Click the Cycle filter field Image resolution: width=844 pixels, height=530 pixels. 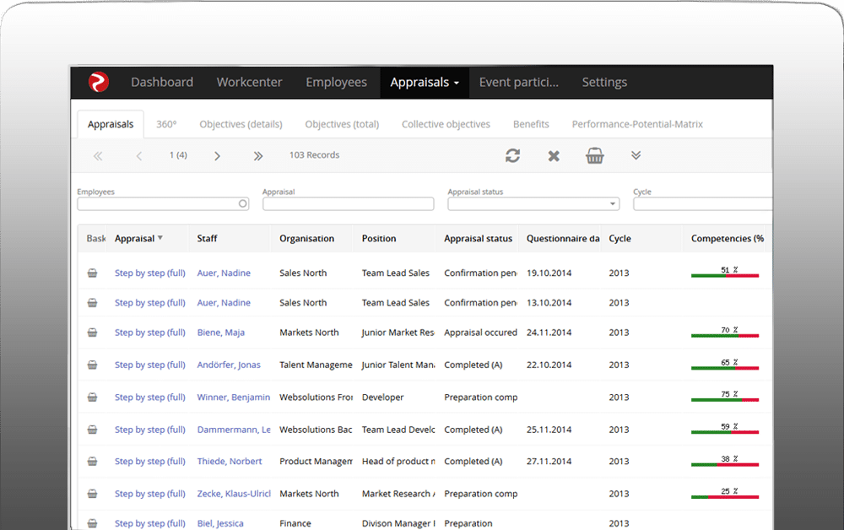[x=702, y=204]
